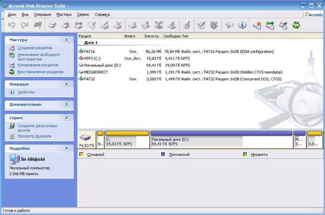Screen dimensions: 325x215
Task: Open the Сервис menu
Action: (83, 15)
